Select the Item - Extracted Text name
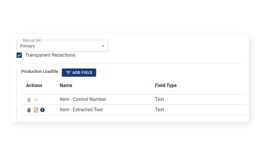 tap(81, 110)
